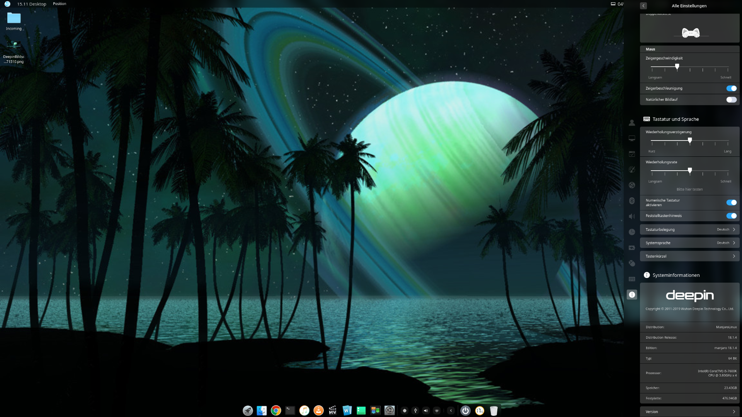Launch VLC media player from dock
742x417 pixels.
318,410
